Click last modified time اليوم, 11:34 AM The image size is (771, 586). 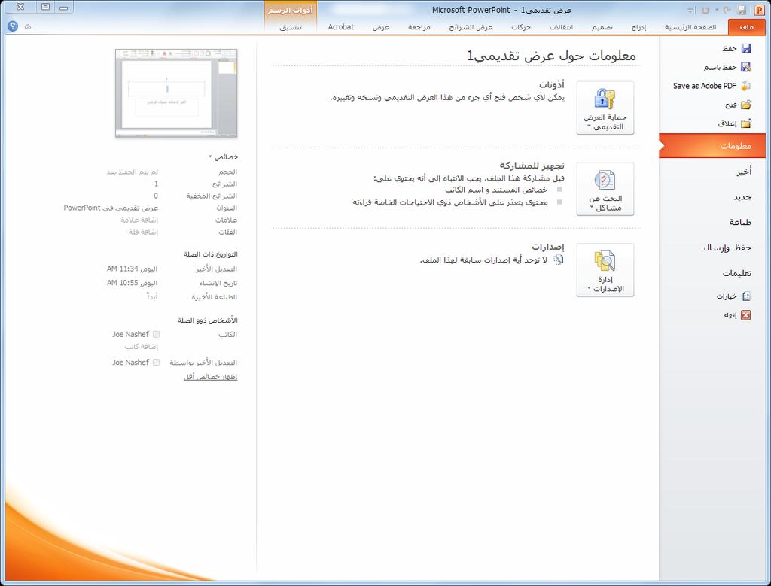coord(132,269)
